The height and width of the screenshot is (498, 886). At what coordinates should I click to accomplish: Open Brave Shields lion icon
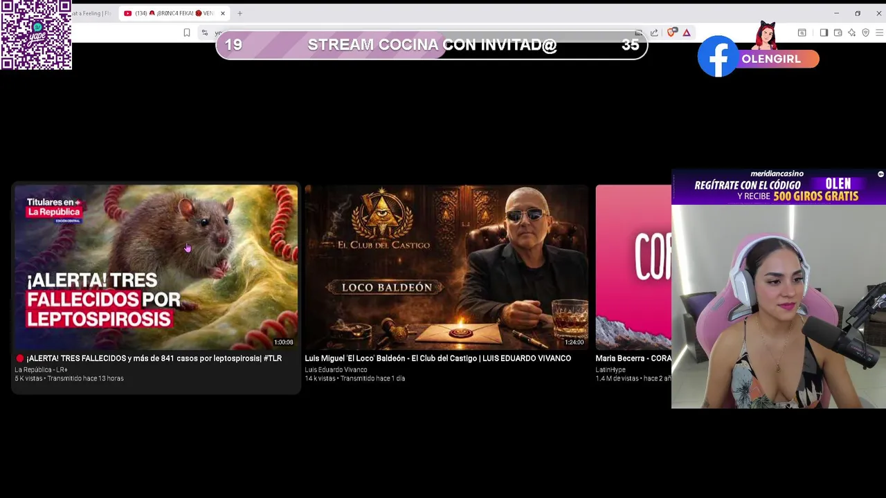671,33
